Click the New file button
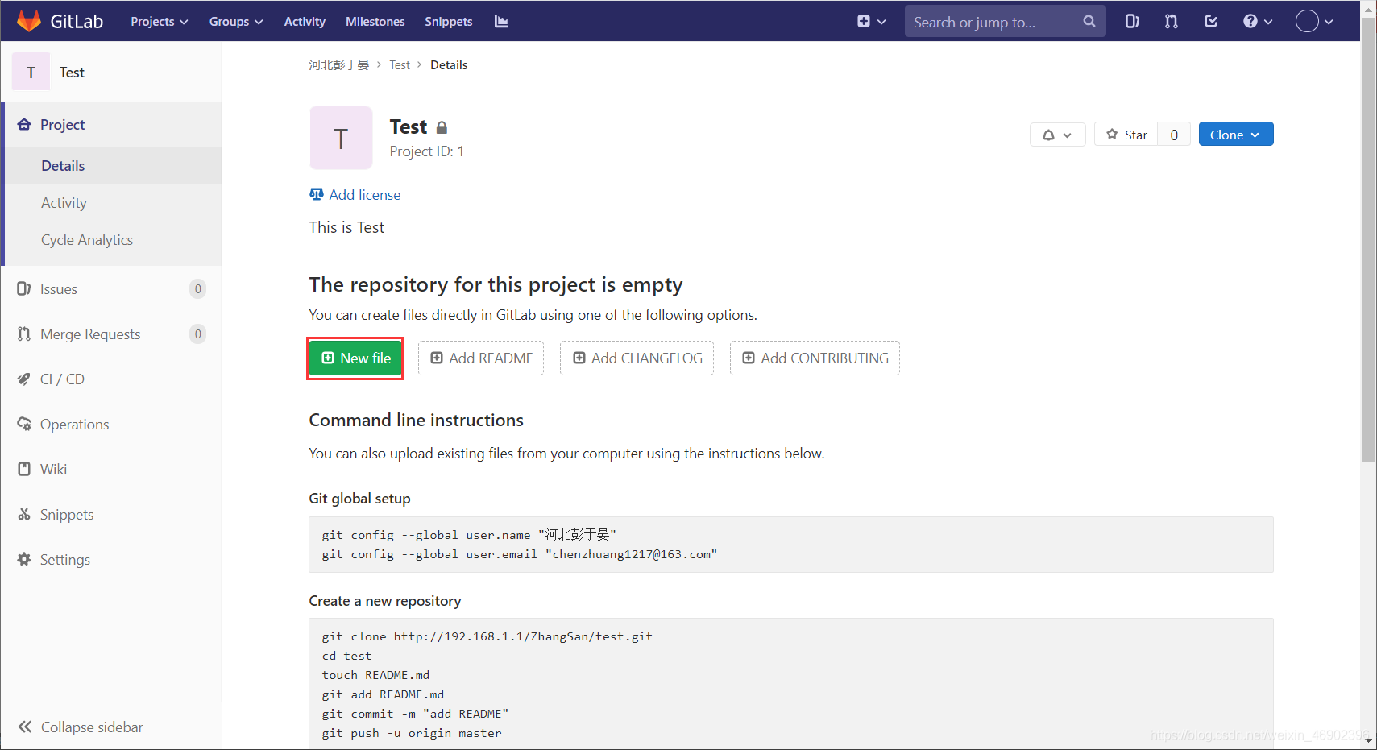This screenshot has width=1377, height=750. pos(355,358)
